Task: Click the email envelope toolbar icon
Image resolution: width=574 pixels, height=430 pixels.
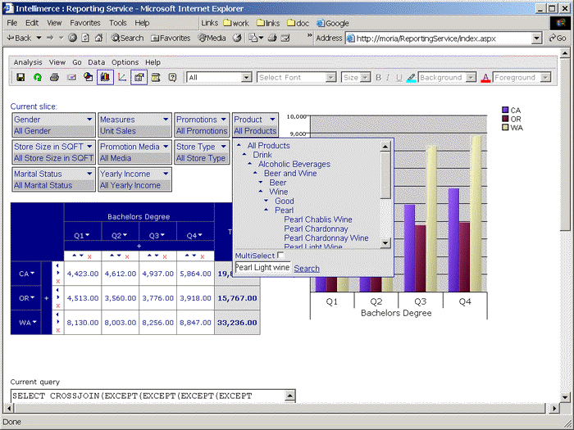Action: [71, 77]
